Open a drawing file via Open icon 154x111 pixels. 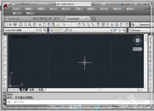pos(10,25)
